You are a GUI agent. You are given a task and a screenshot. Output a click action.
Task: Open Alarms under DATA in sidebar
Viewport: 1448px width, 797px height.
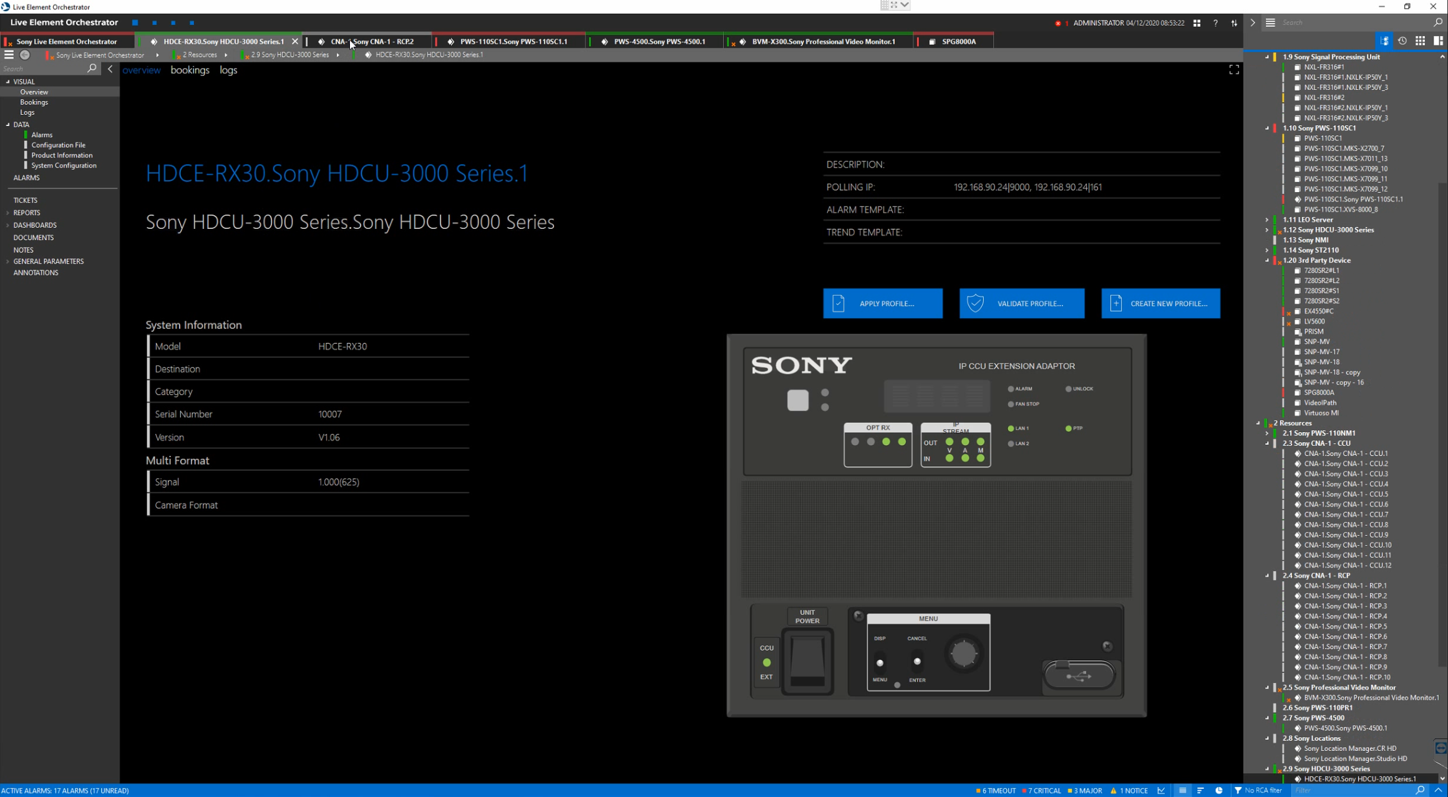pyautogui.click(x=42, y=135)
